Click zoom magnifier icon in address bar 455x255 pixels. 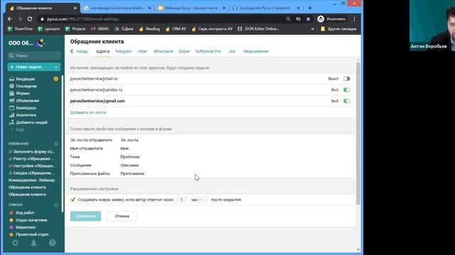288,19
